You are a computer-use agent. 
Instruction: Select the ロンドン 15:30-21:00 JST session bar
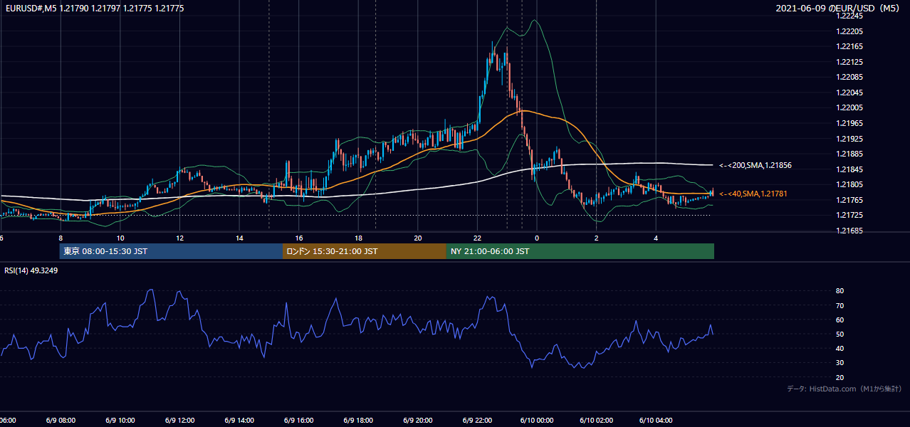pyautogui.click(x=365, y=251)
